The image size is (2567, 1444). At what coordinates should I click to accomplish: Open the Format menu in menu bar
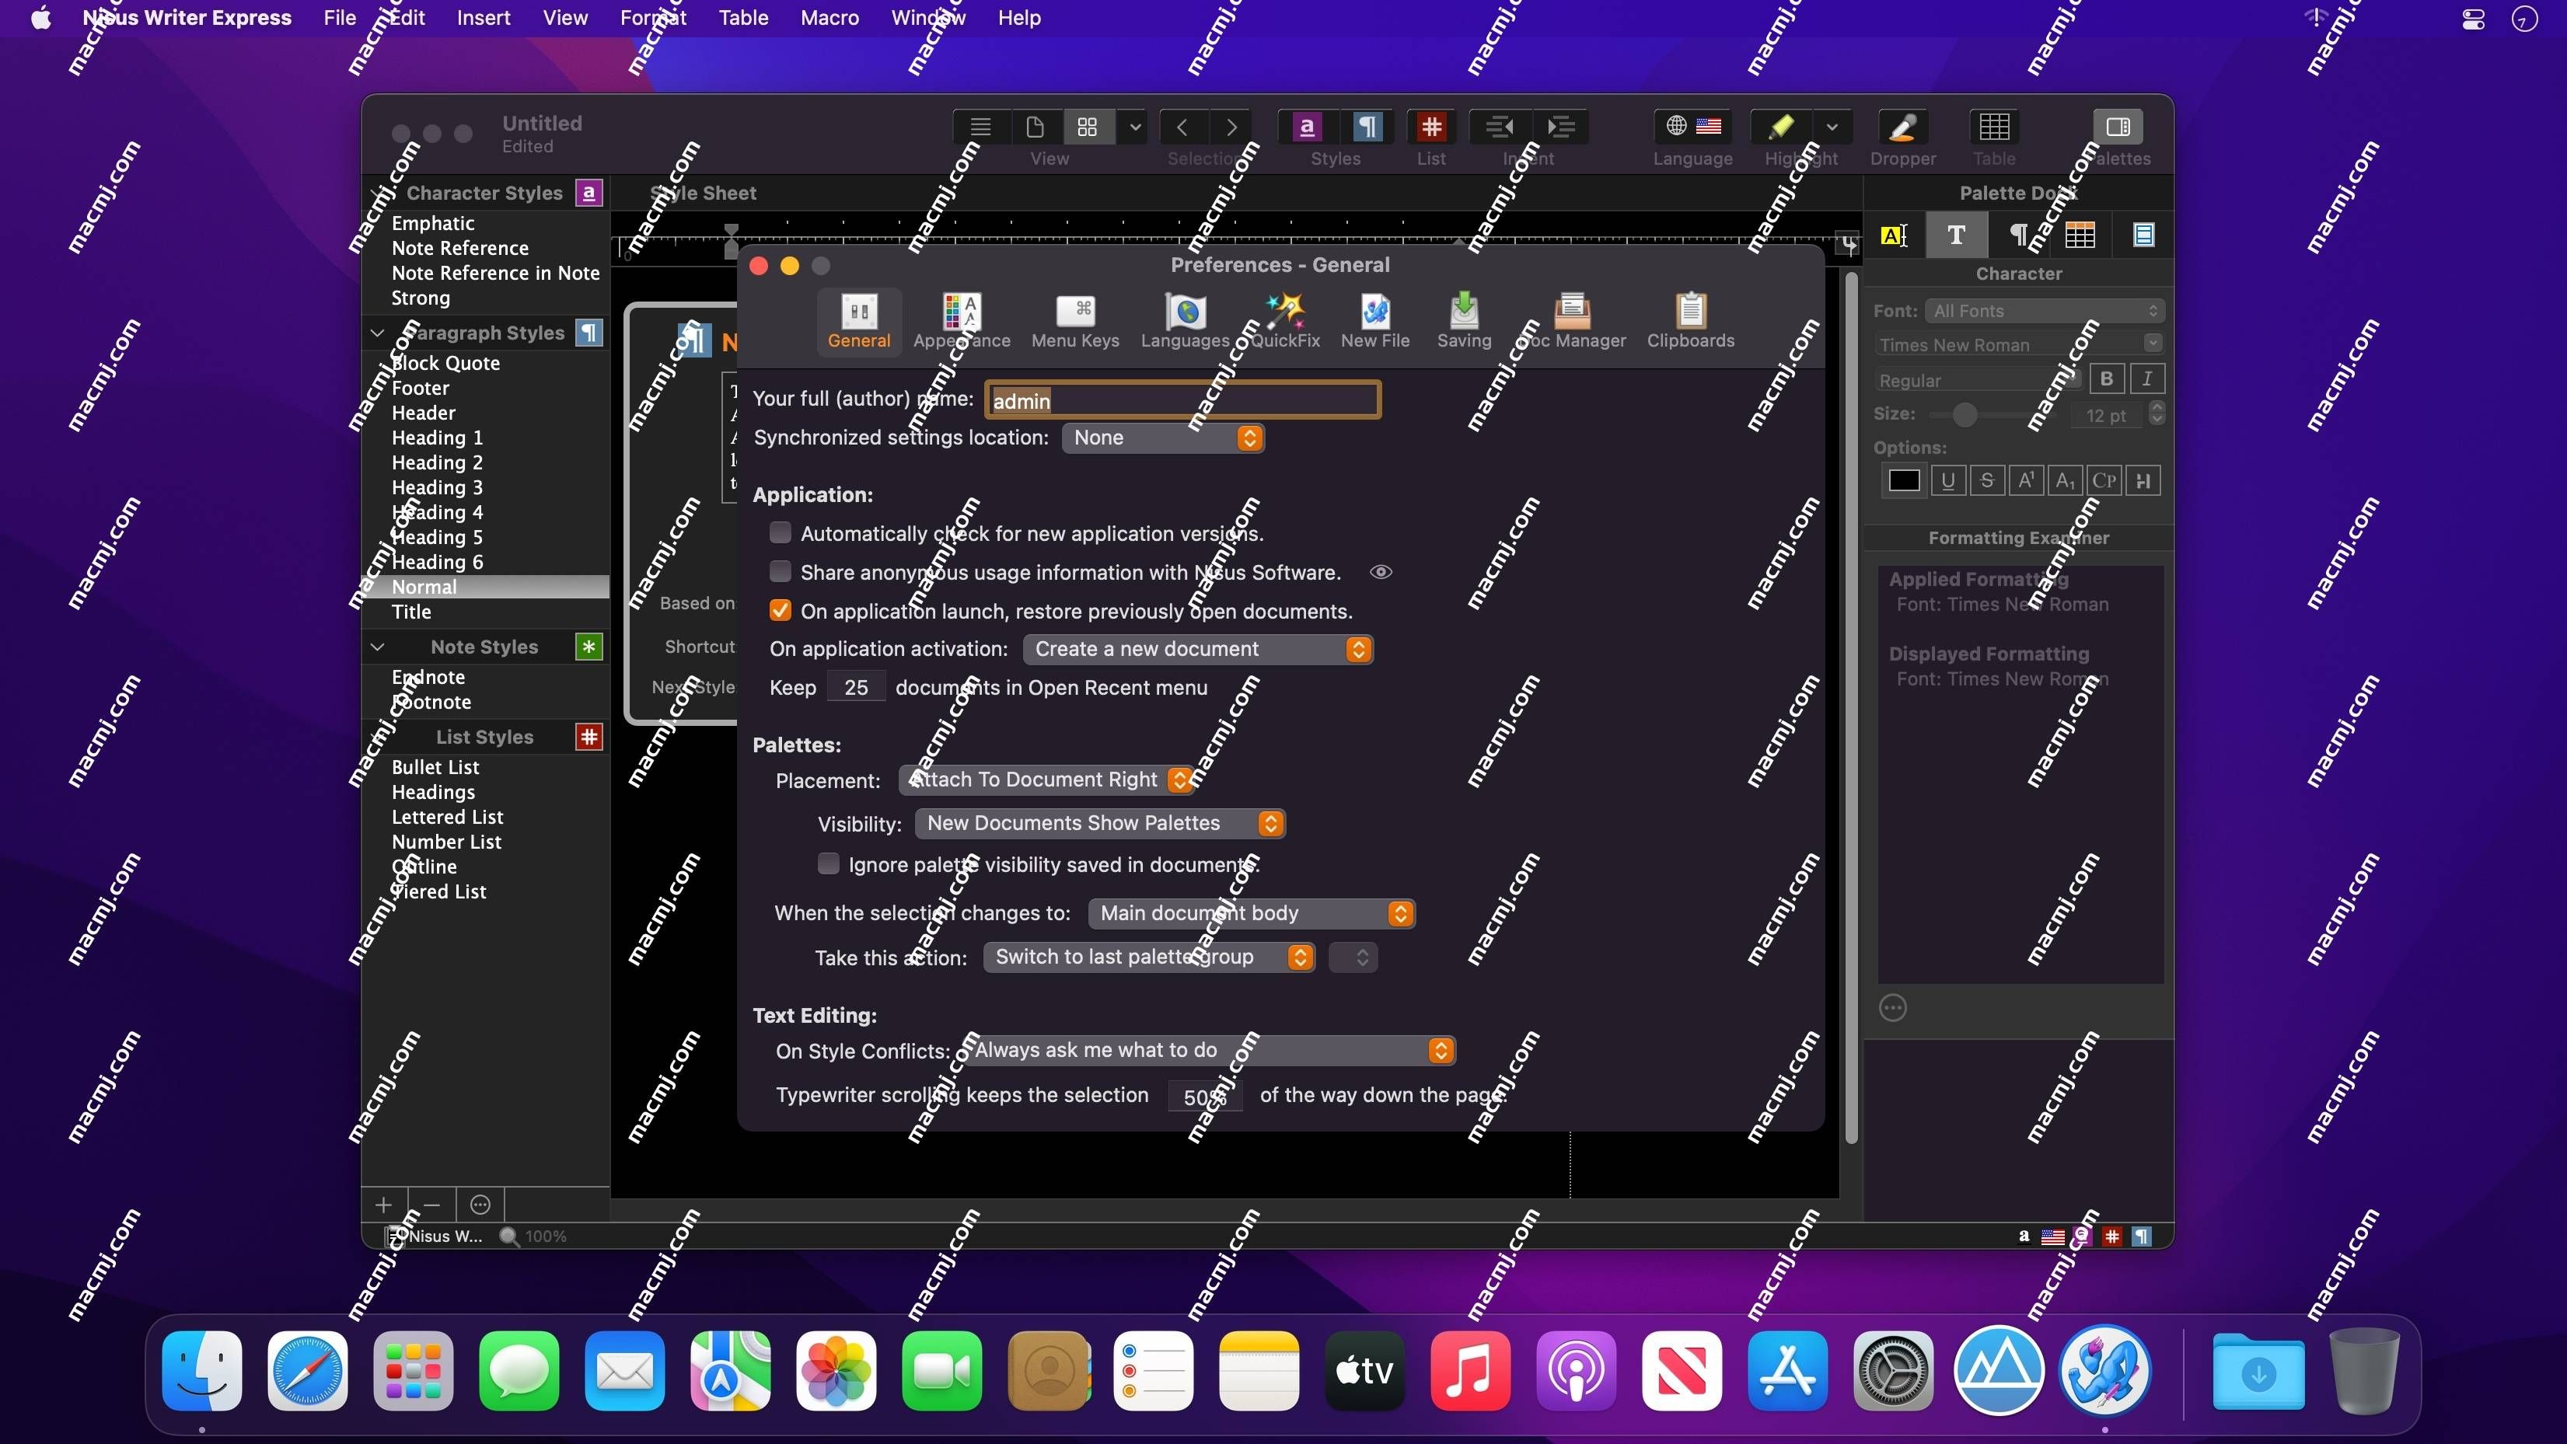654,18
